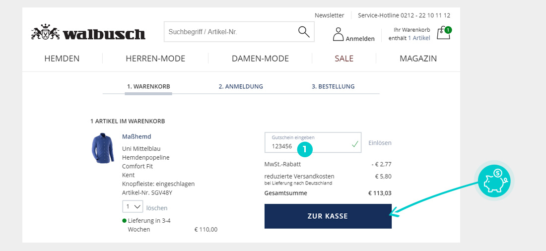Viewport: 546px width, 251px height.
Task: Switch to the 2. ANMELDUNG step
Action: click(241, 86)
